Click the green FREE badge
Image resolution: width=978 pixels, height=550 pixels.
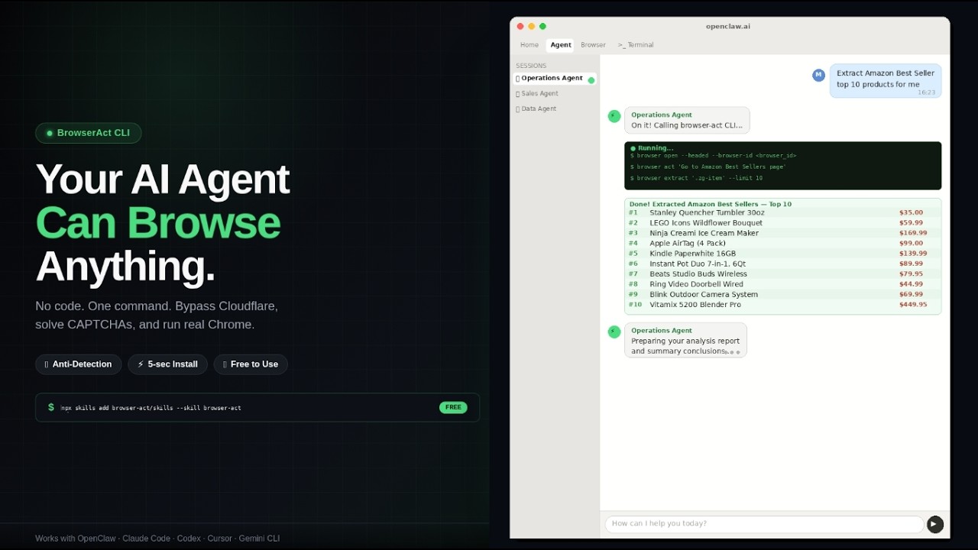453,407
